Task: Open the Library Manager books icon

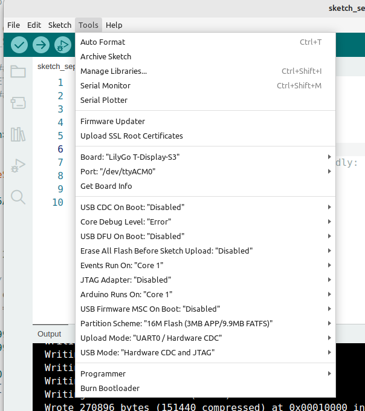Action: [x=18, y=134]
